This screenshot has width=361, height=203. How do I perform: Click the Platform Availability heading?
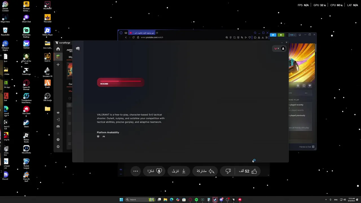click(108, 133)
